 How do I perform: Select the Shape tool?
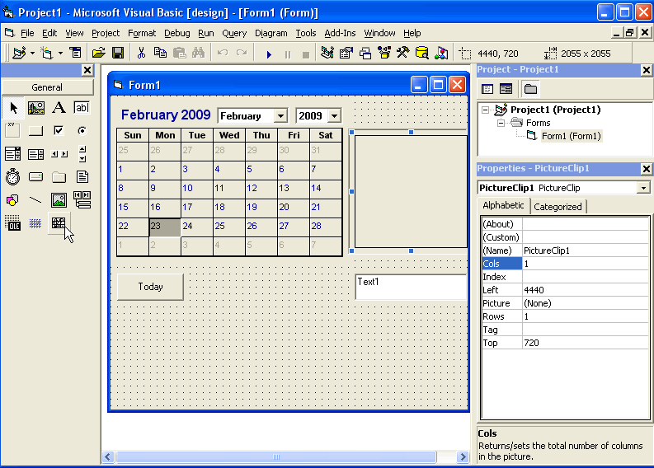tap(13, 200)
